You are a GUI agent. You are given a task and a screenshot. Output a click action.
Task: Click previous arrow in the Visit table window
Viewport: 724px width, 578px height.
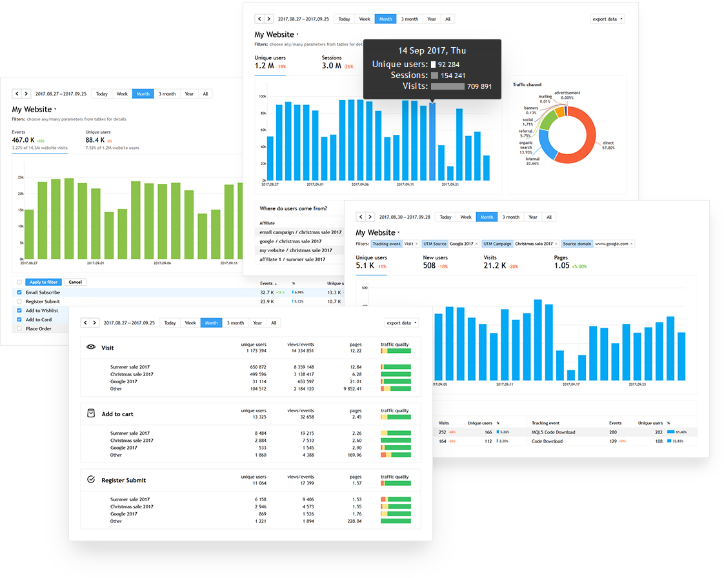point(85,323)
